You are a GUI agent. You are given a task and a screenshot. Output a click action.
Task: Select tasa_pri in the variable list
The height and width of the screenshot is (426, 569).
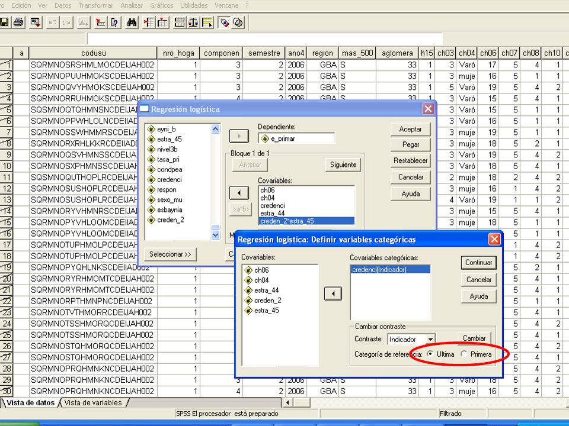click(168, 159)
